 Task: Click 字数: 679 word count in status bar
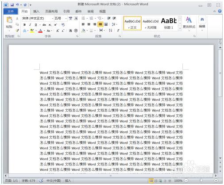[28, 181]
